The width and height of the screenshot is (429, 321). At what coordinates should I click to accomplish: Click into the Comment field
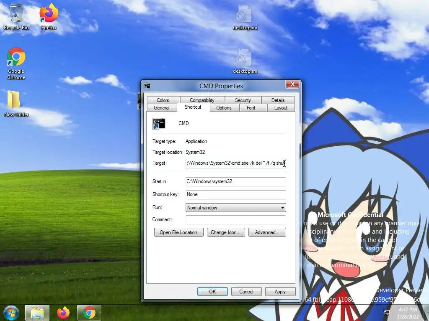(x=235, y=220)
